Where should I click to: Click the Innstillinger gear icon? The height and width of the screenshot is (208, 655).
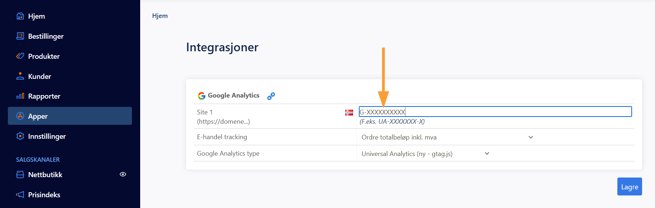click(x=20, y=136)
